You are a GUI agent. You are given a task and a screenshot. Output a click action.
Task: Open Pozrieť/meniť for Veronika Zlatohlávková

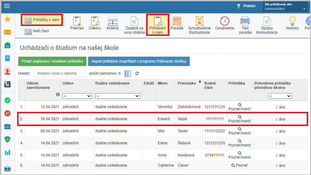click(240, 107)
